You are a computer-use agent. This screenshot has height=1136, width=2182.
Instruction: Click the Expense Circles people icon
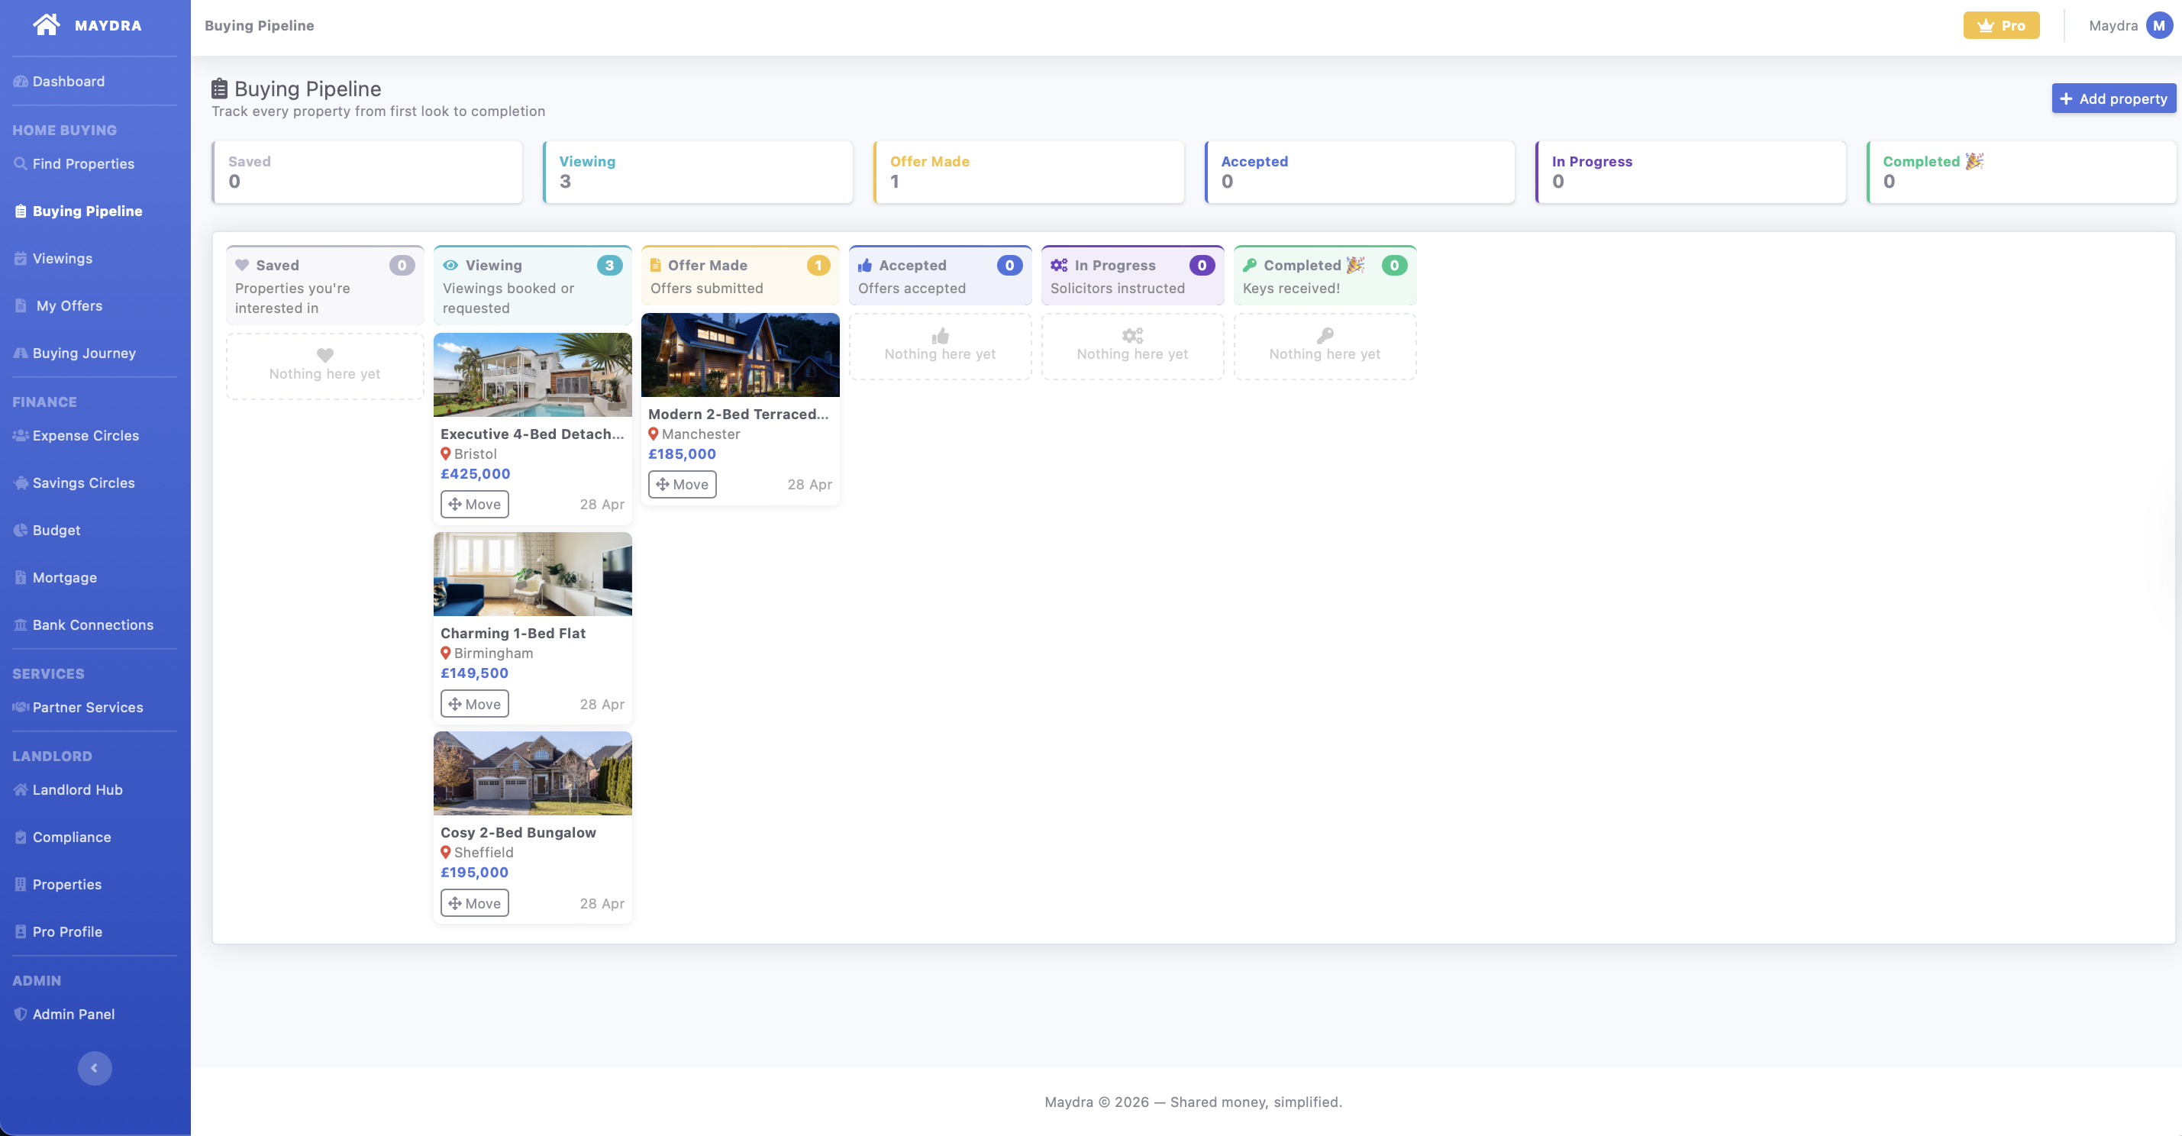[x=21, y=435]
